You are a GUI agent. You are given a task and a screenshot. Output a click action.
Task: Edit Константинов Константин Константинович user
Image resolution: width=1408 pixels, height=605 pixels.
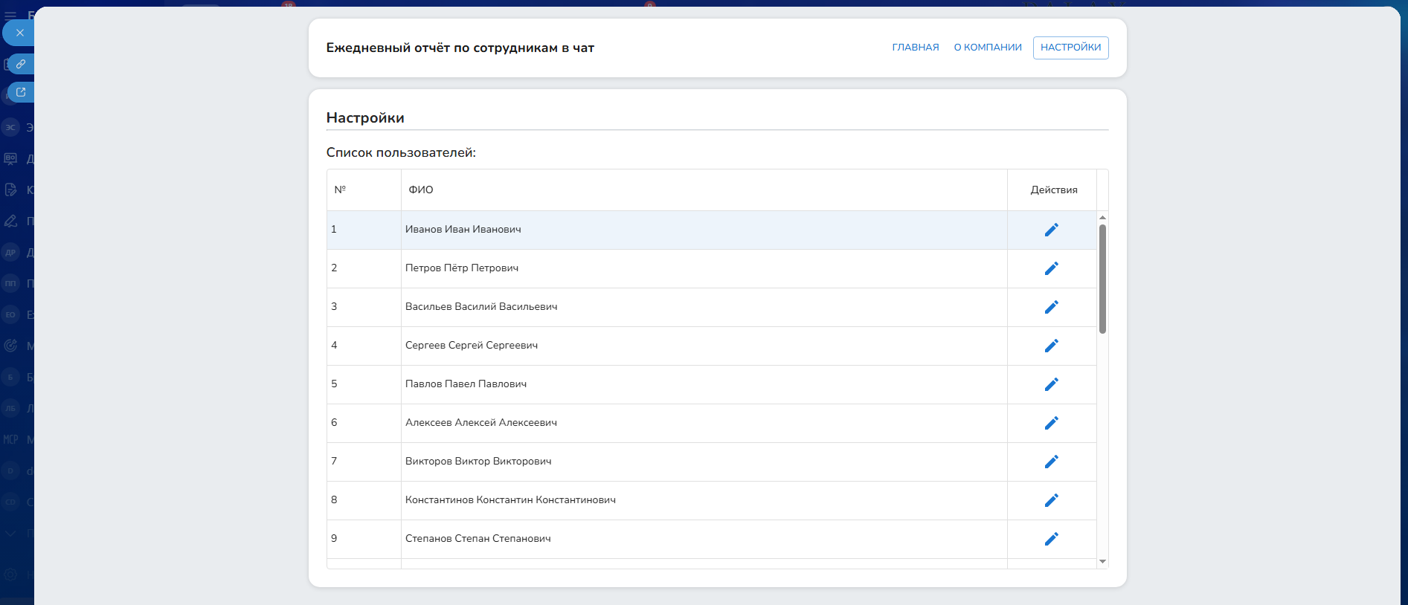1051,500
